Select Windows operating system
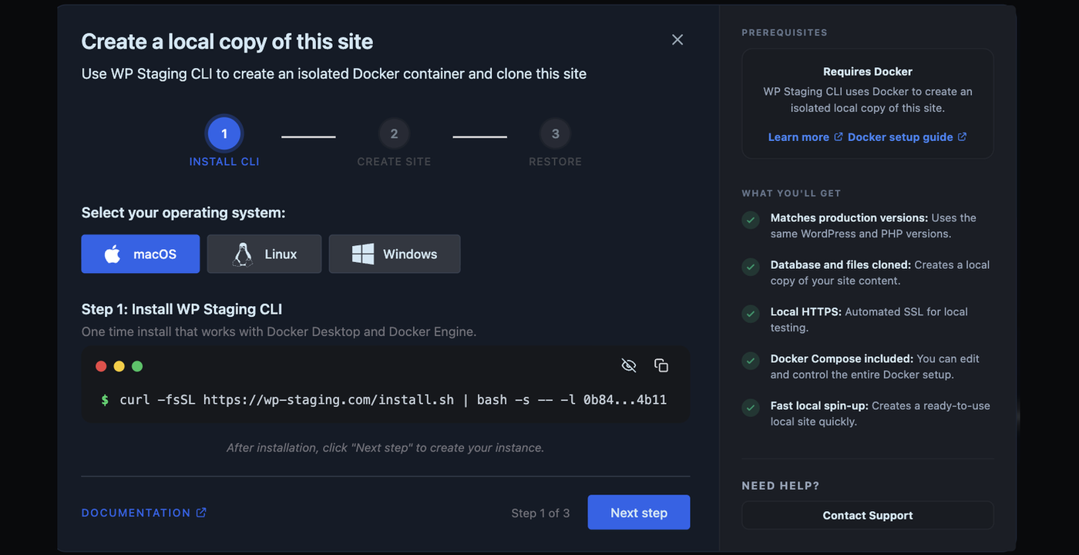The image size is (1079, 555). coord(395,254)
